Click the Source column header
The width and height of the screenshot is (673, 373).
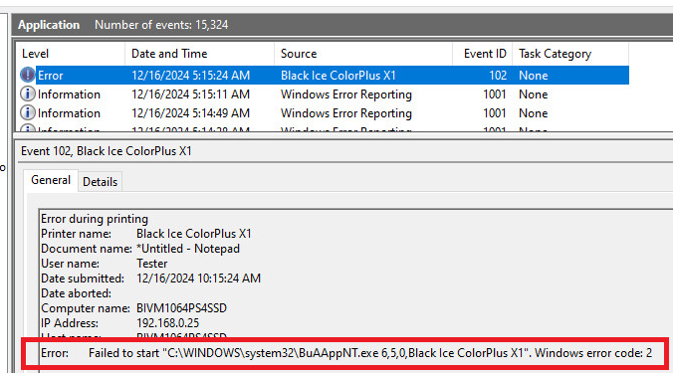pyautogui.click(x=363, y=54)
